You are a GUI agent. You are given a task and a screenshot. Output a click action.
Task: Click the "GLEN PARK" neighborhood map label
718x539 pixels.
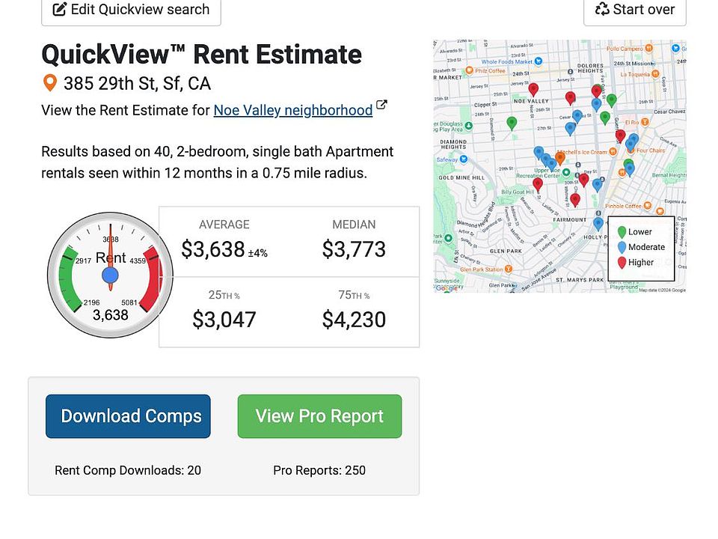click(x=506, y=252)
